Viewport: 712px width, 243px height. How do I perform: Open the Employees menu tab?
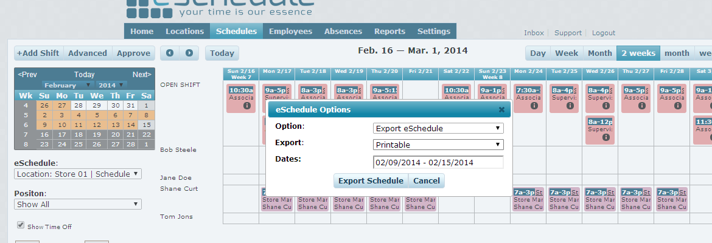290,32
